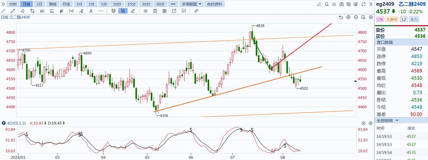Click the zoom in plus icon

pyautogui.click(x=348, y=17)
